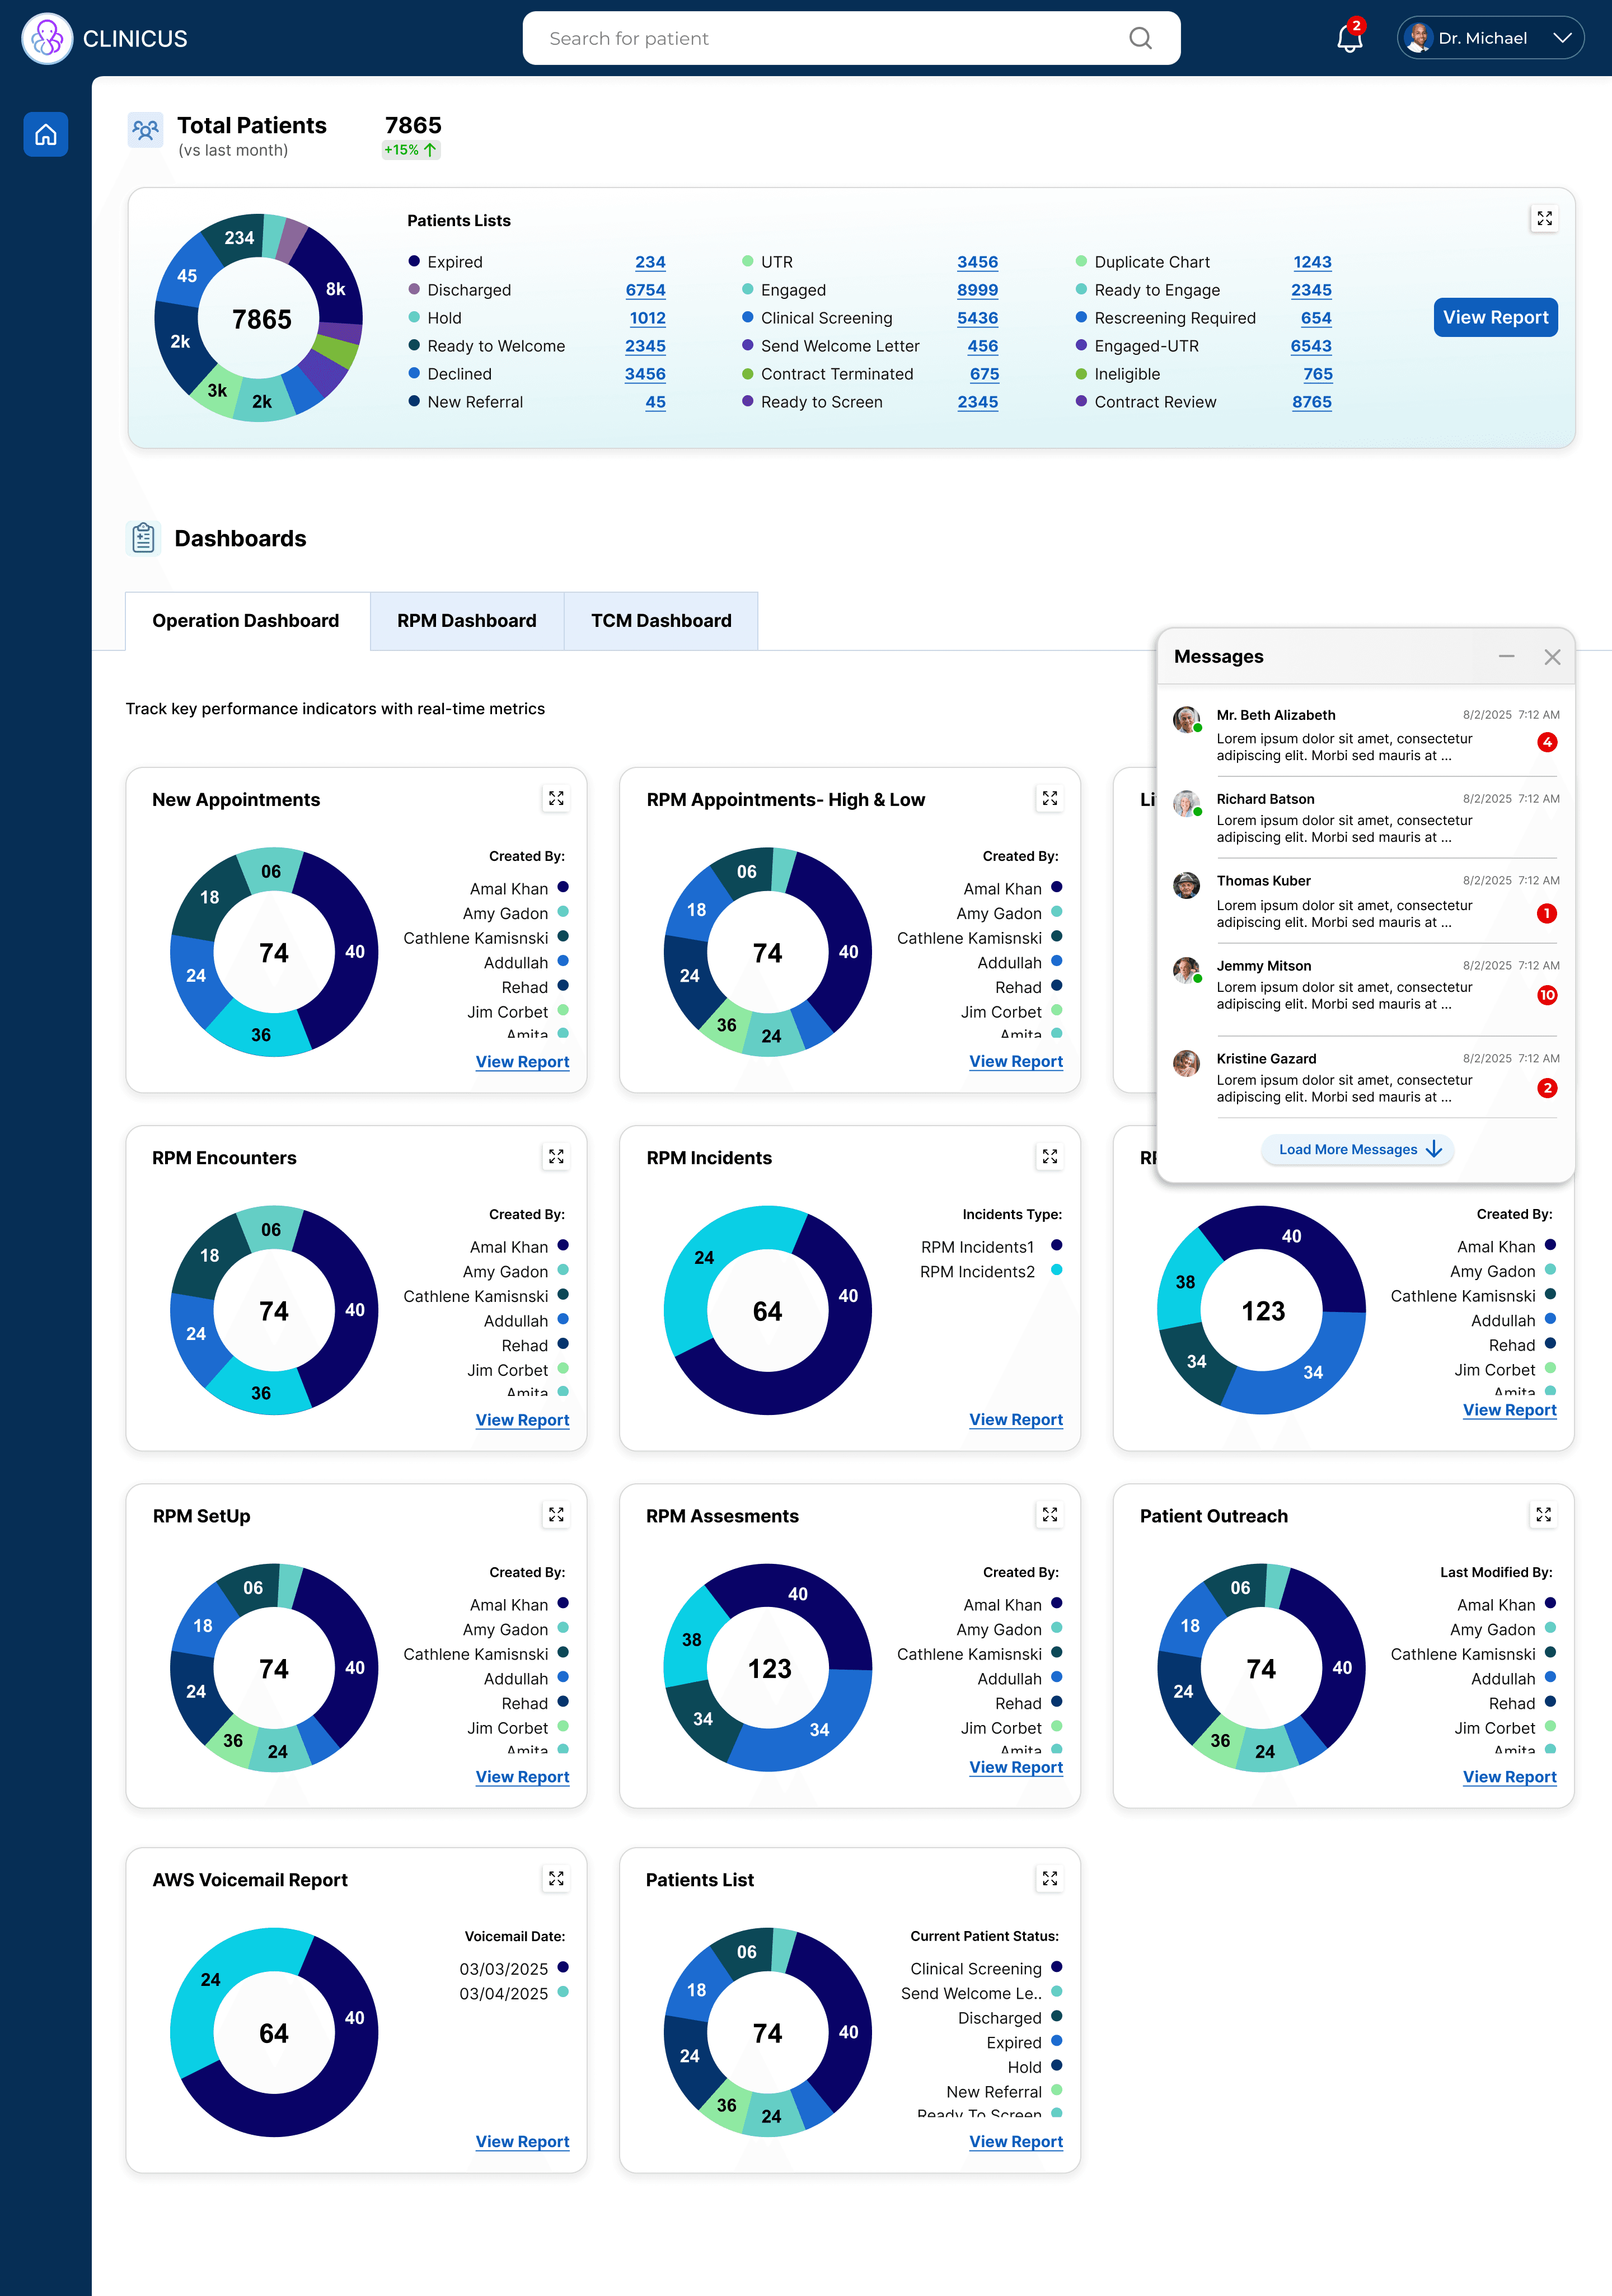Click the Discharged count 6754 link
This screenshot has width=1612, height=2296.
point(645,290)
